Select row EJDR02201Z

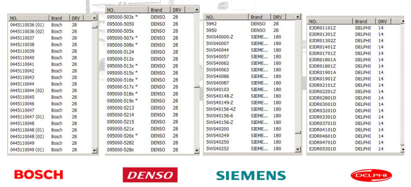tap(354, 92)
